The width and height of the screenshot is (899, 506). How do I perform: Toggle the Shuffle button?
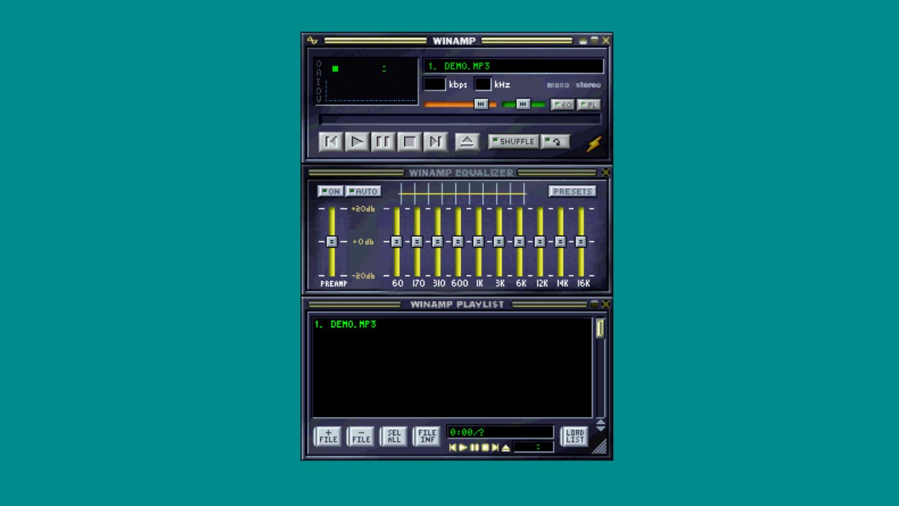pyautogui.click(x=514, y=142)
